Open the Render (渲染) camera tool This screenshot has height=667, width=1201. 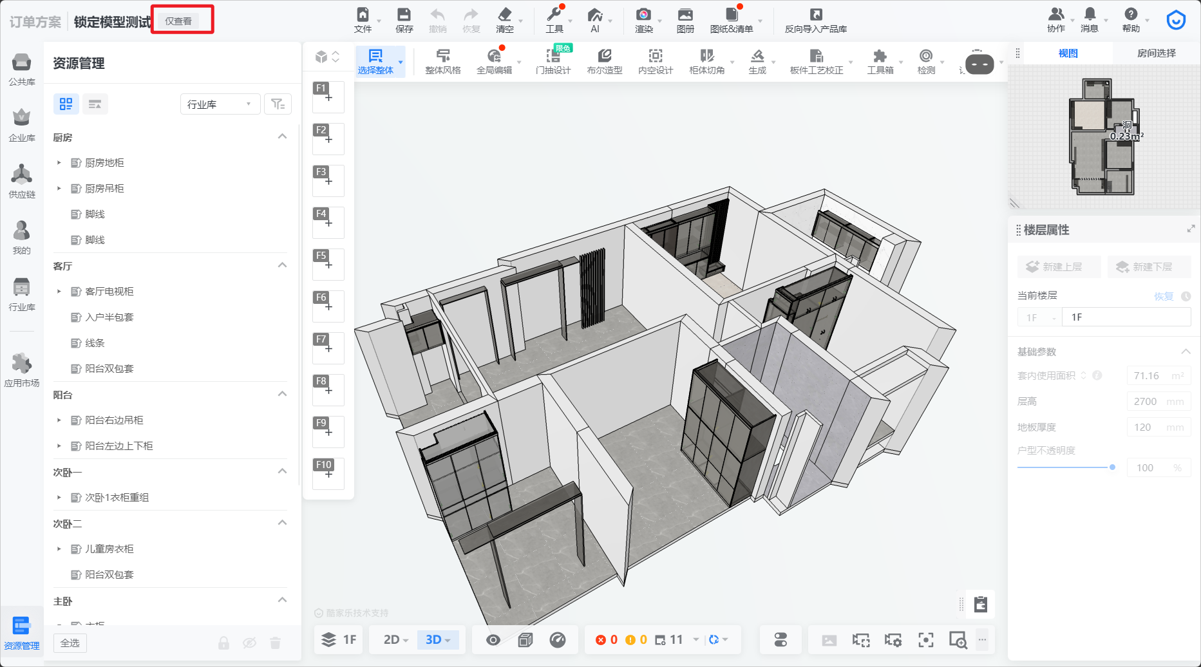tap(643, 15)
